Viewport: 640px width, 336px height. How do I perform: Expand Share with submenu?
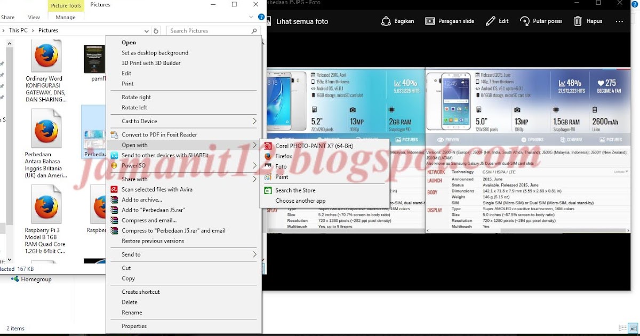click(x=183, y=179)
